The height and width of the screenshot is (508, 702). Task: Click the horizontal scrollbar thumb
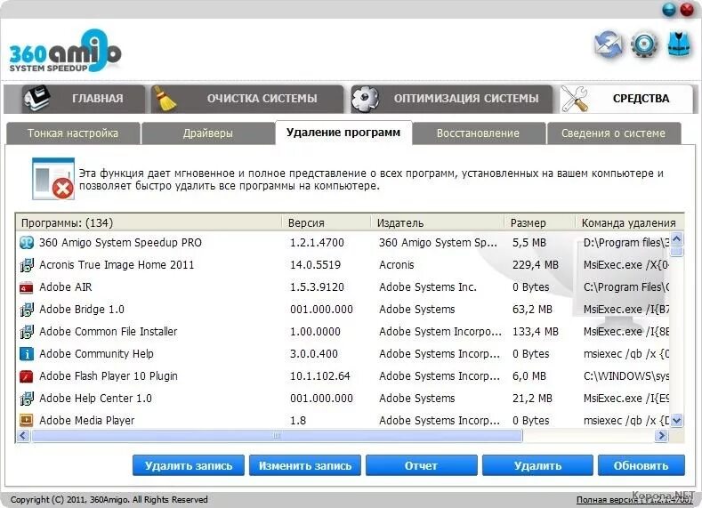277,435
